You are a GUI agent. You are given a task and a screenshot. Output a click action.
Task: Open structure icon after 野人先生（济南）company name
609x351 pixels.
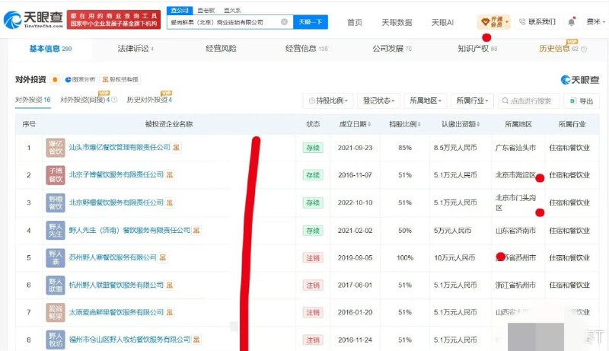coord(196,230)
